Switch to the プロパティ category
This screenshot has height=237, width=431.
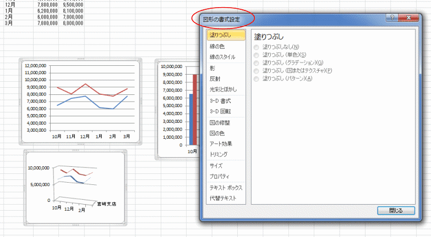coord(219,177)
